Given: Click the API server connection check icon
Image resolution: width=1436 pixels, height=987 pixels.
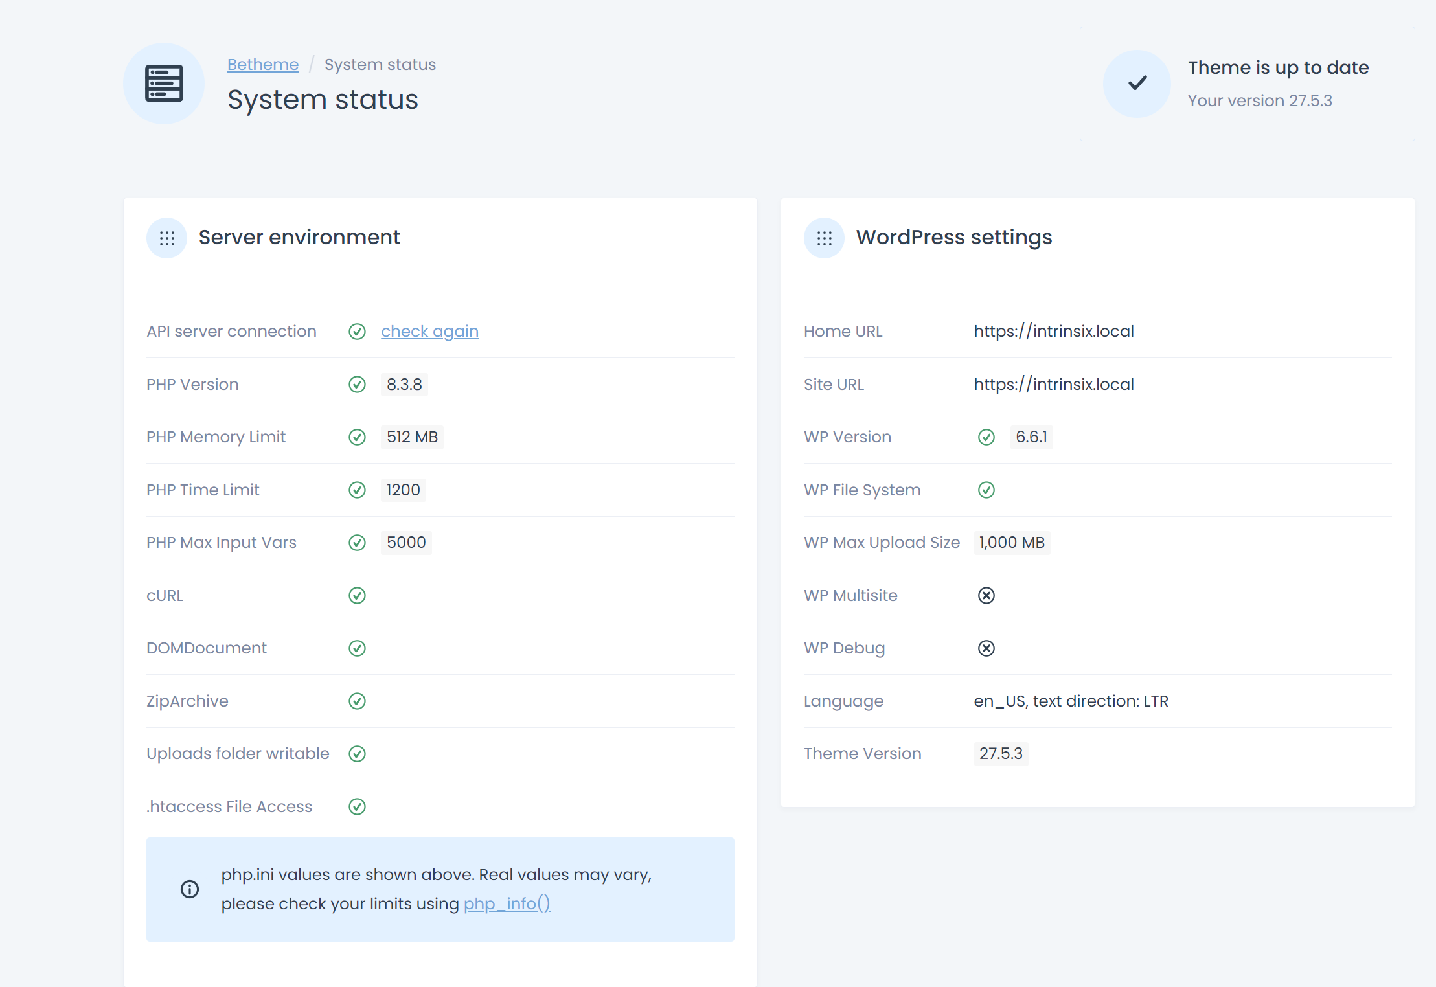Looking at the screenshot, I should (357, 332).
